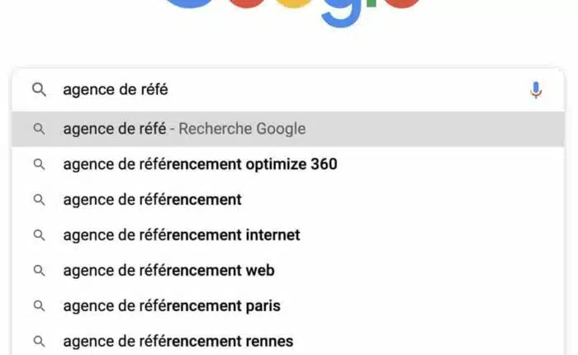578x355 pixels.
Task: Click the search magnifier in the search box
Action: click(x=39, y=90)
